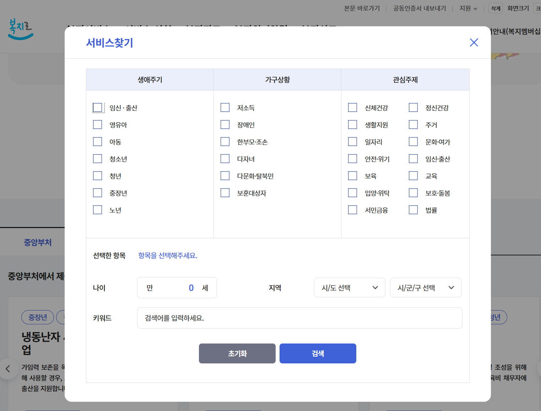Click the keyword search input field

[x=299, y=318]
